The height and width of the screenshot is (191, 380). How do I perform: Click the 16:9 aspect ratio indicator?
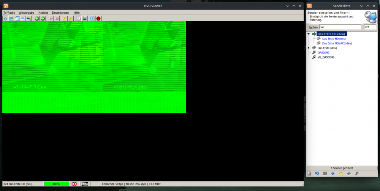85,184
